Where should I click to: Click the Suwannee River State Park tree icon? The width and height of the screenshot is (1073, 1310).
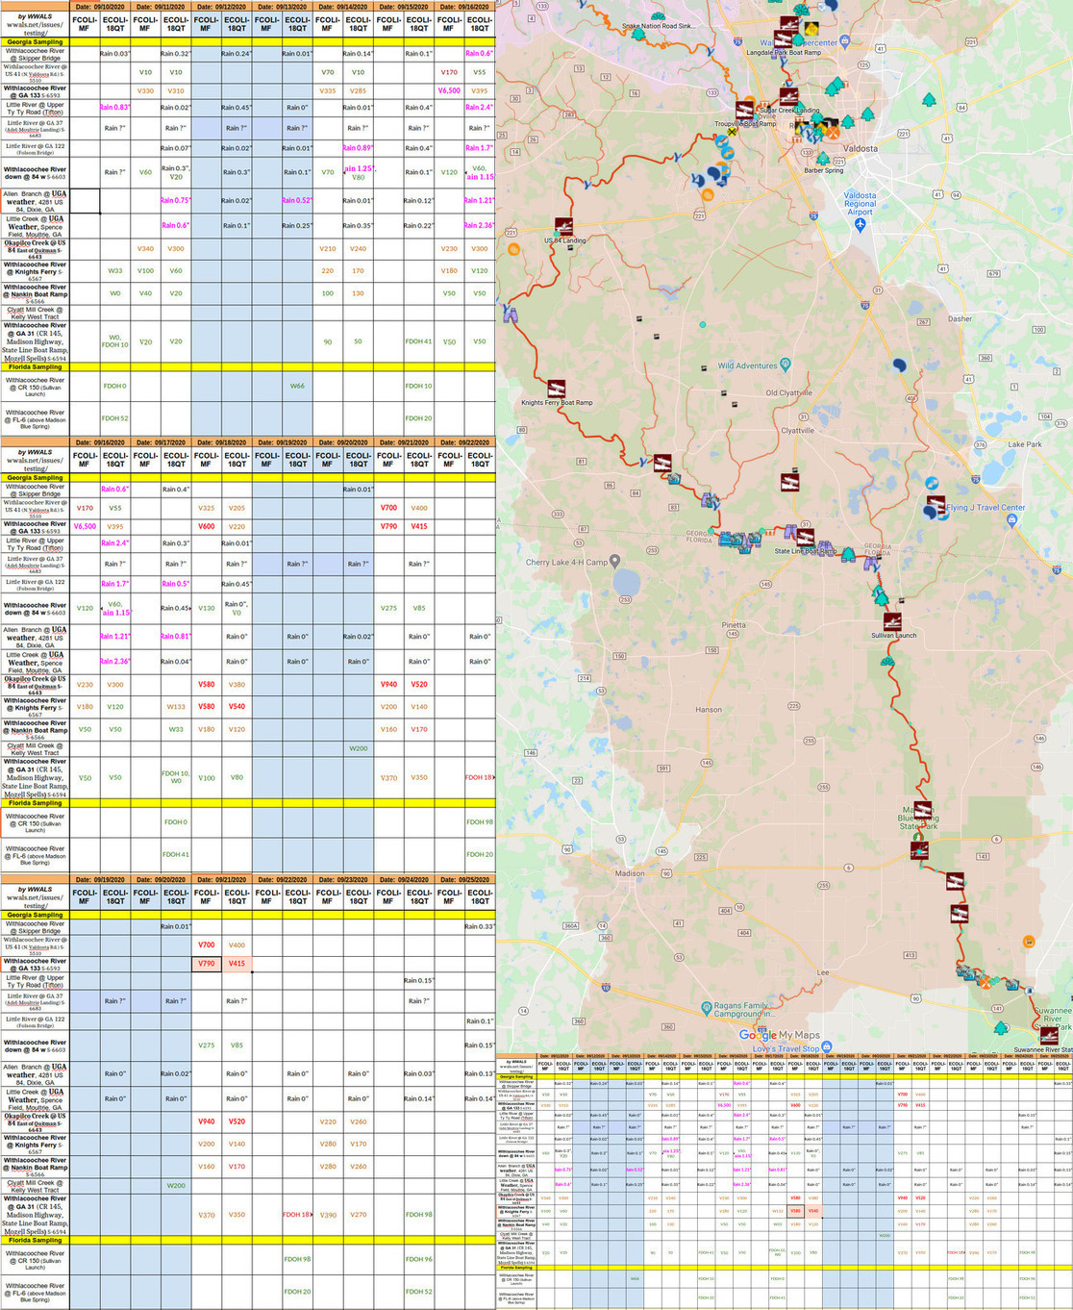click(x=1001, y=1027)
